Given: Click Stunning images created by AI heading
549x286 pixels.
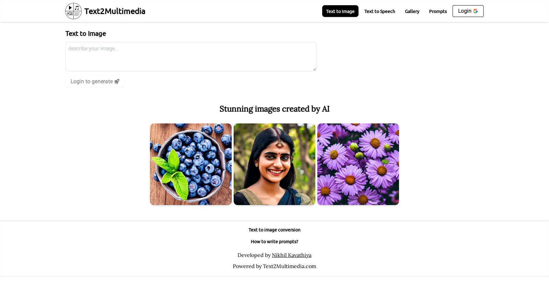Looking at the screenshot, I should [x=274, y=109].
